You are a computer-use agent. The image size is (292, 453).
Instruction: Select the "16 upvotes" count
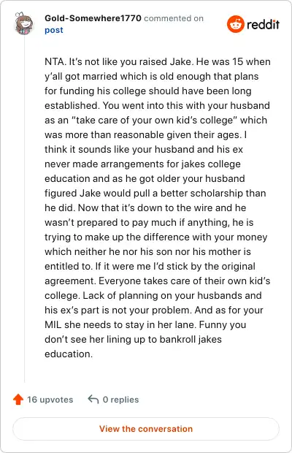50,400
